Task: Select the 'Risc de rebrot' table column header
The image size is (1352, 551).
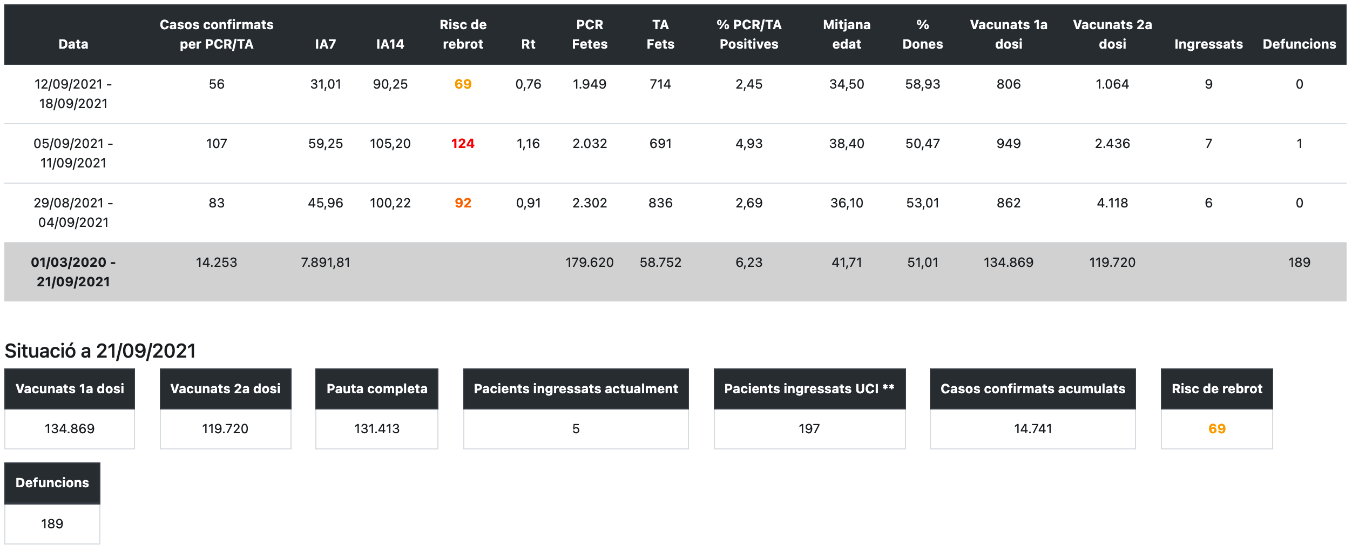Action: tap(463, 35)
